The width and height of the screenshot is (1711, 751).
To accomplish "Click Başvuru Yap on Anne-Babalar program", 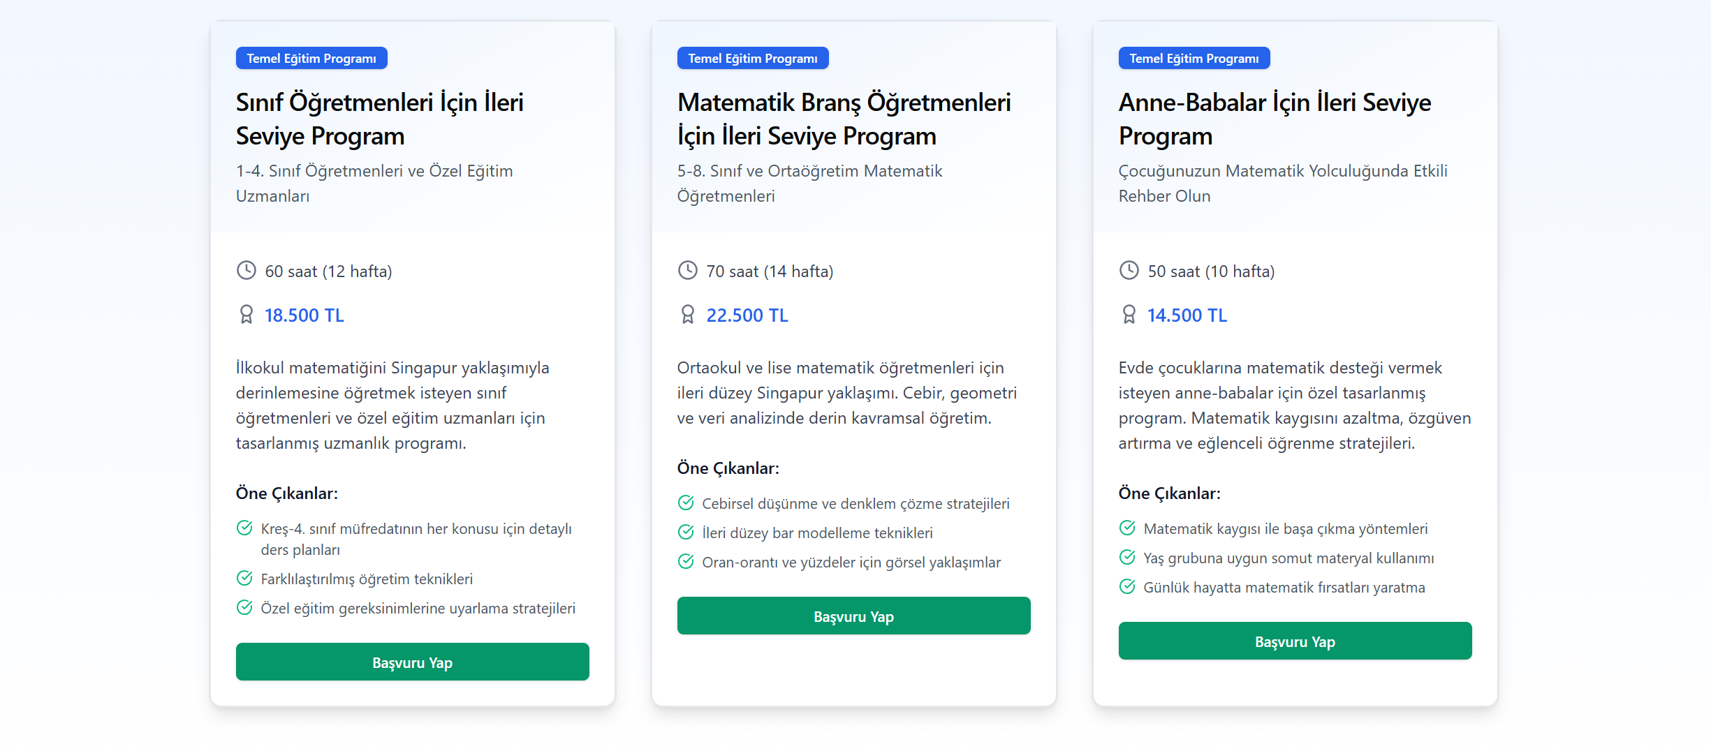I will [1295, 641].
